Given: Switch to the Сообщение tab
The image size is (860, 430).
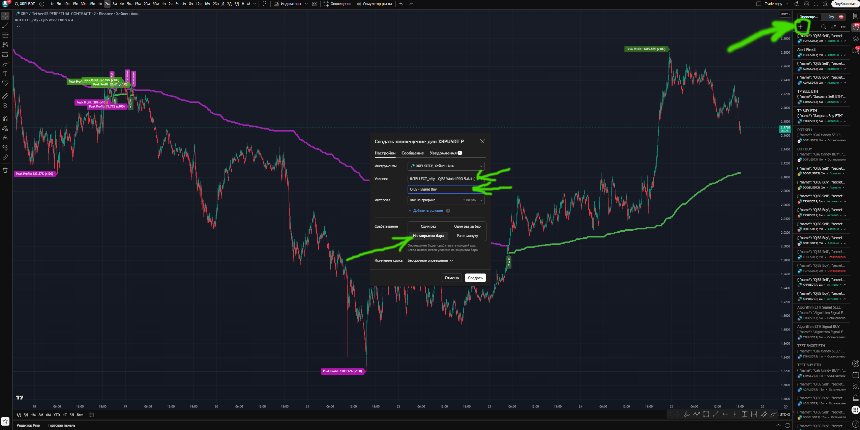Looking at the screenshot, I should (413, 153).
